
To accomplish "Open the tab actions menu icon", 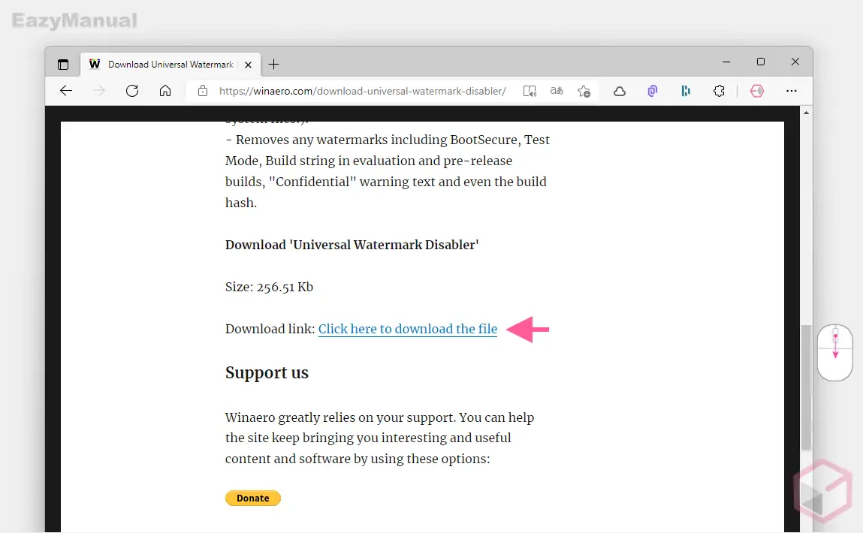I will point(63,65).
